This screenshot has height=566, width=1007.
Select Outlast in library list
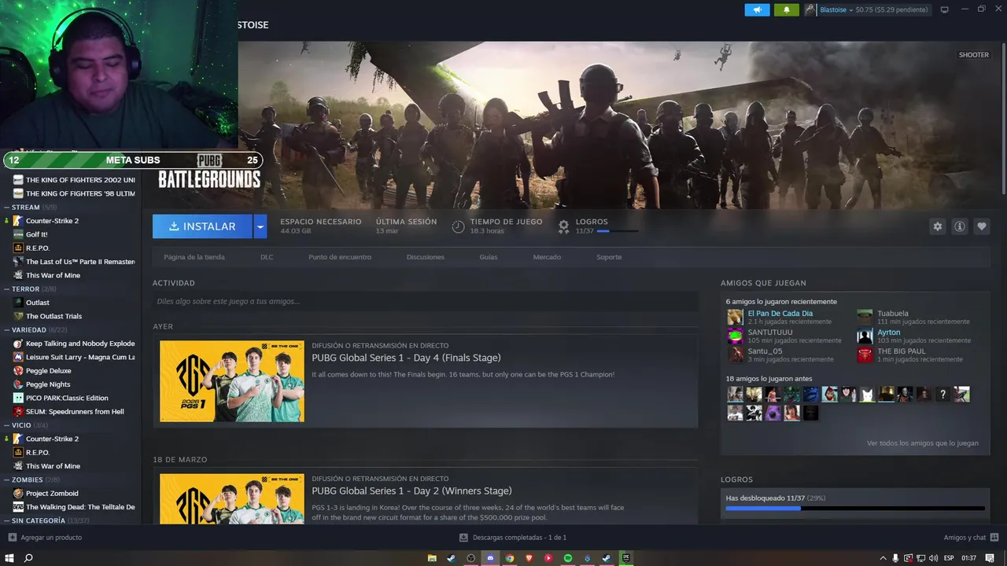click(x=37, y=303)
